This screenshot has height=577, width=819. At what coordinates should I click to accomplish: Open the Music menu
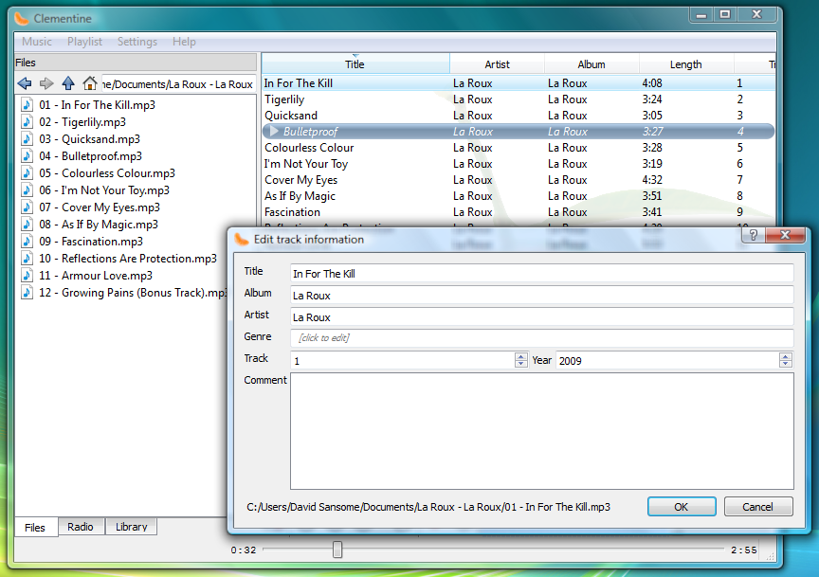click(x=37, y=42)
